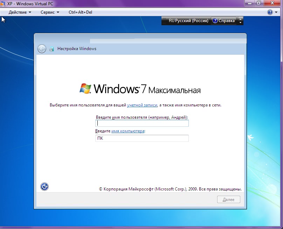Open the Ease of Access button
The width and height of the screenshot is (283, 229).
click(44, 187)
